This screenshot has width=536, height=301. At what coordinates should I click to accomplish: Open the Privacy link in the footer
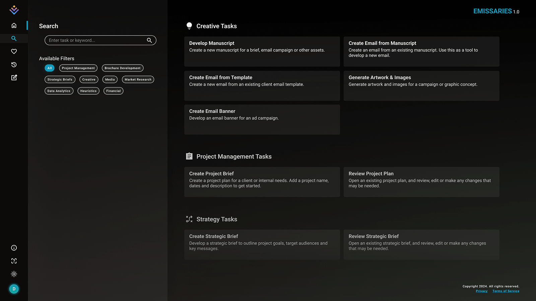coord(481,291)
